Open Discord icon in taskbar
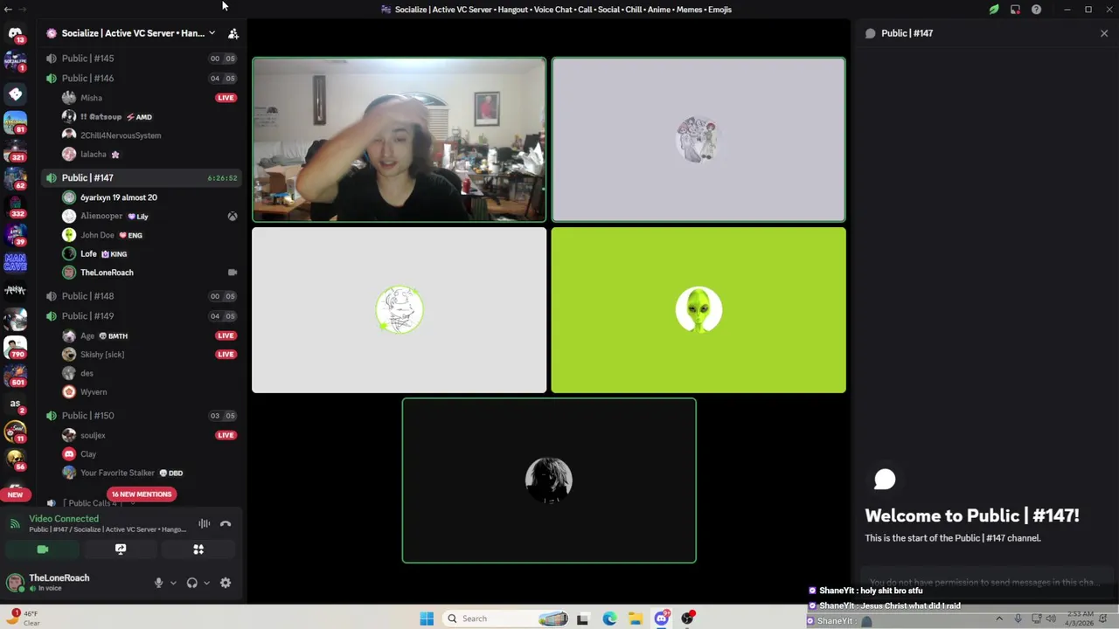 [662, 619]
